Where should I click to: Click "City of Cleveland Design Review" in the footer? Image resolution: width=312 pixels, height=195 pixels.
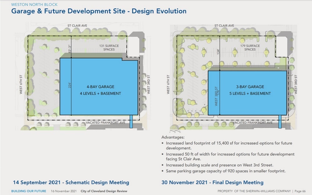click(x=104, y=191)
